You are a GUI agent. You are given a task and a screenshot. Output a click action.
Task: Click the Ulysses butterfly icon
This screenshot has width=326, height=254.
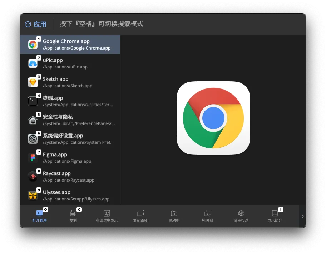click(x=33, y=195)
